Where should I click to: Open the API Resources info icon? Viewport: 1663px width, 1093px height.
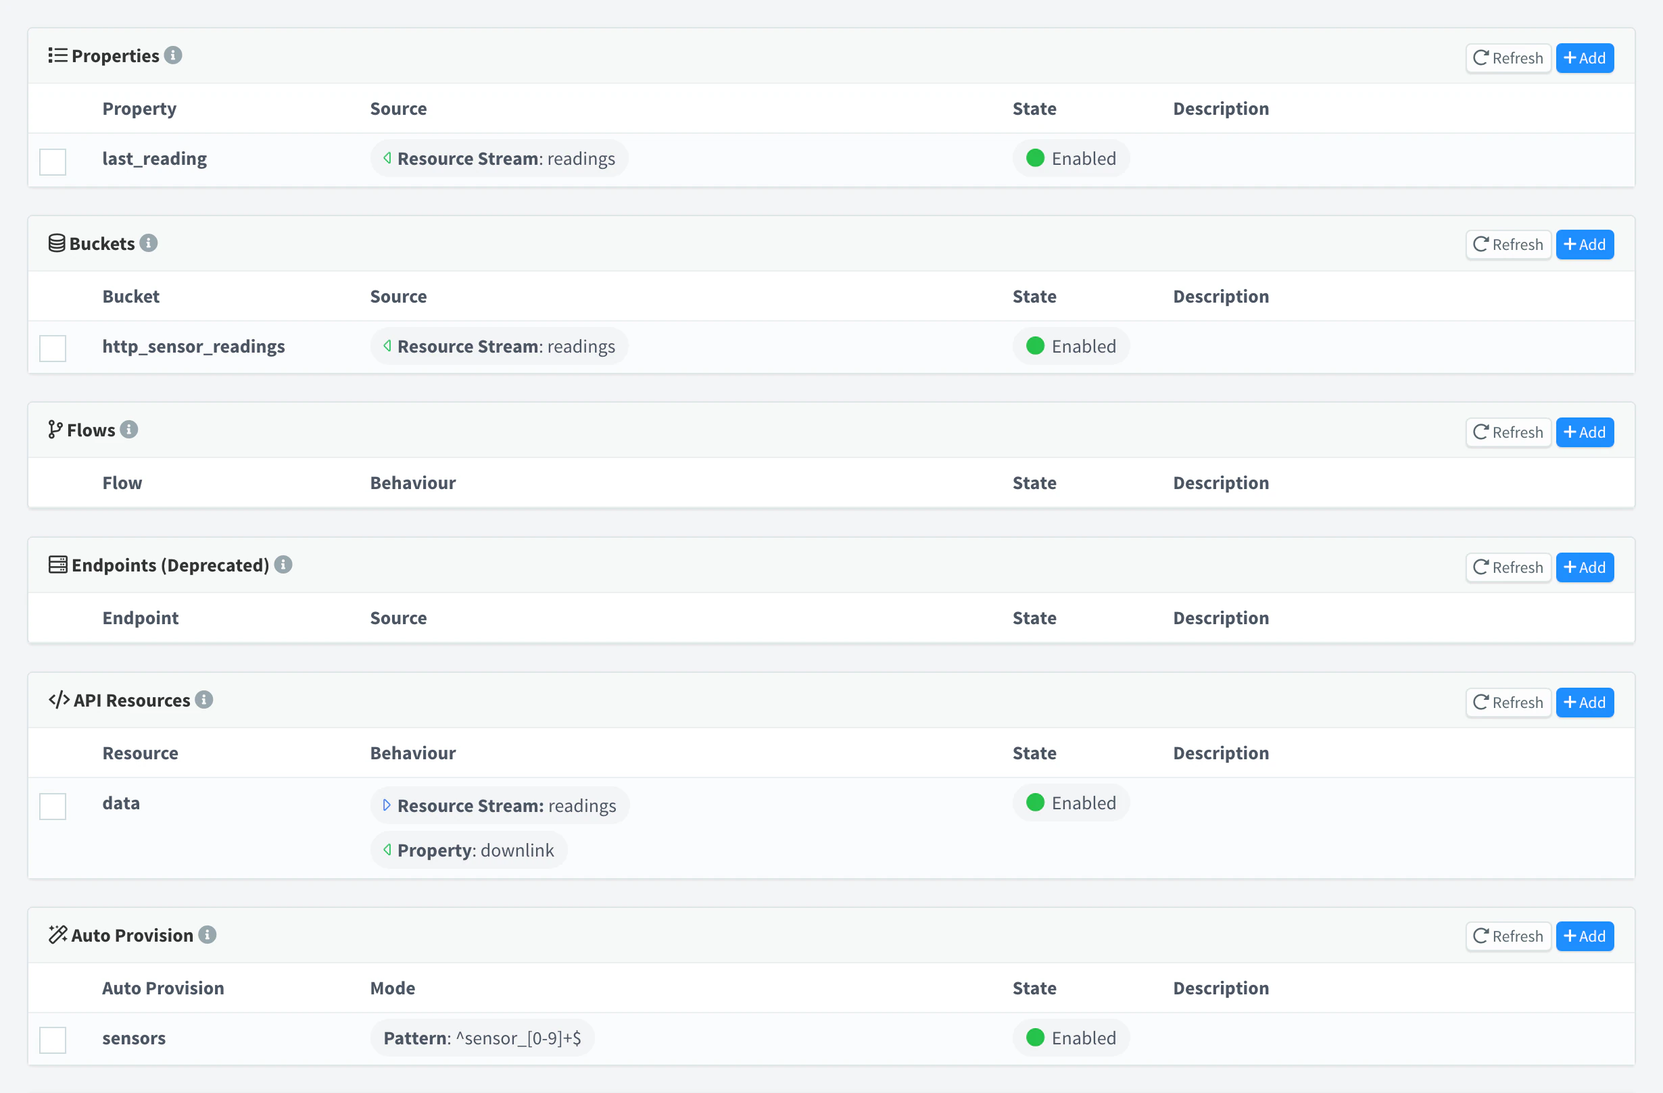[x=204, y=700]
